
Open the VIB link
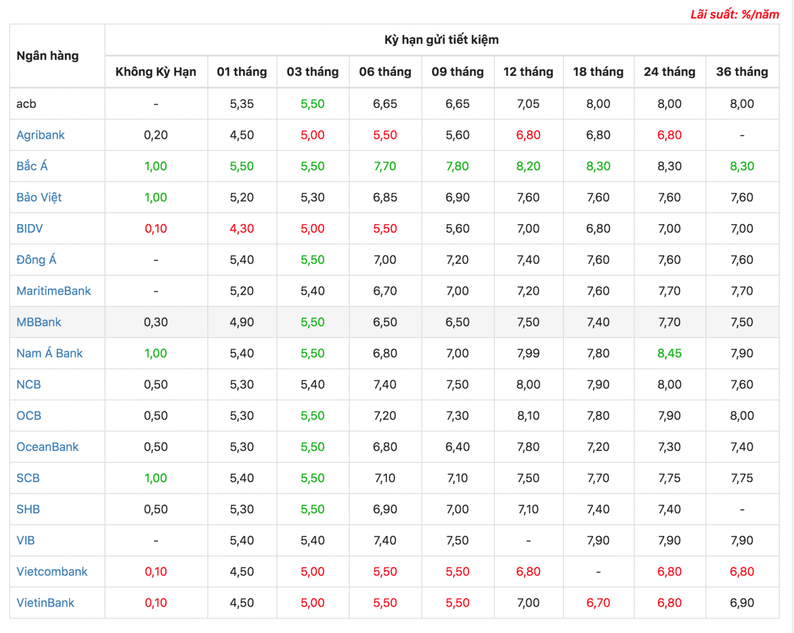pos(25,540)
